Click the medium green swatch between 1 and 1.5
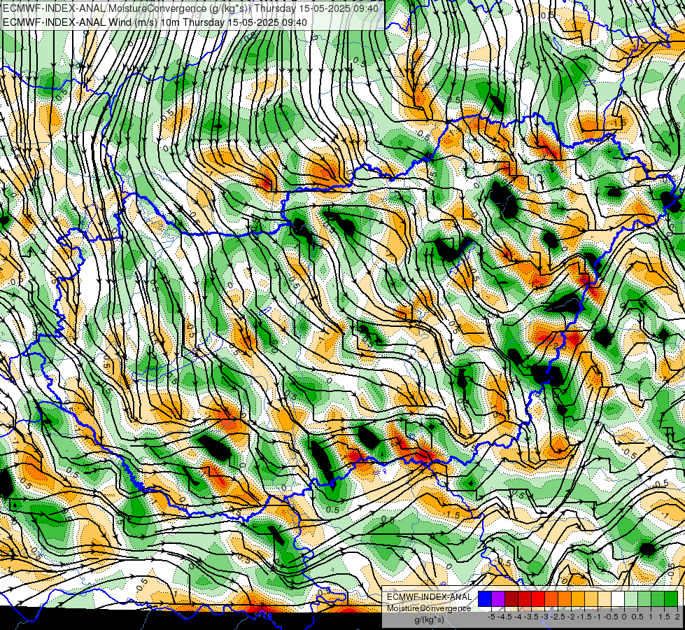 (x=658, y=599)
